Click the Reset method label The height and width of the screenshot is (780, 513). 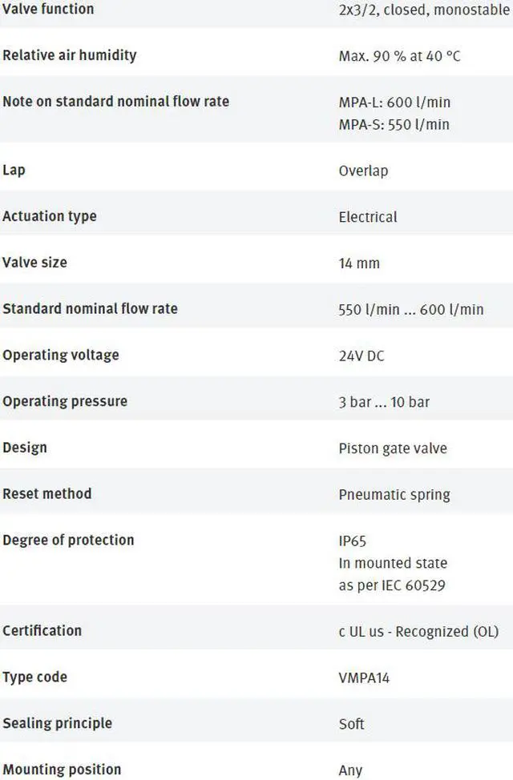tap(46, 493)
